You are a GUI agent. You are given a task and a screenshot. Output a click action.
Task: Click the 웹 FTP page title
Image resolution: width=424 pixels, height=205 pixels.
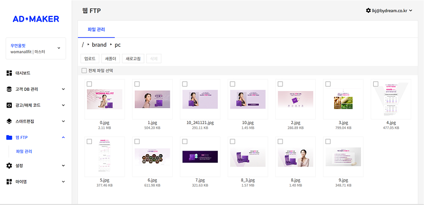pyautogui.click(x=91, y=11)
